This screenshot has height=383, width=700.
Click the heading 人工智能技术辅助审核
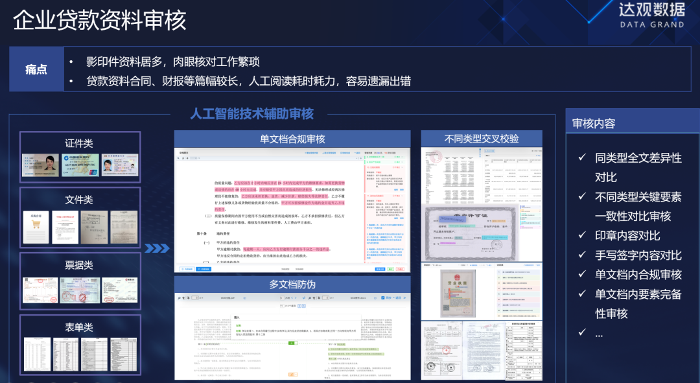click(x=251, y=114)
